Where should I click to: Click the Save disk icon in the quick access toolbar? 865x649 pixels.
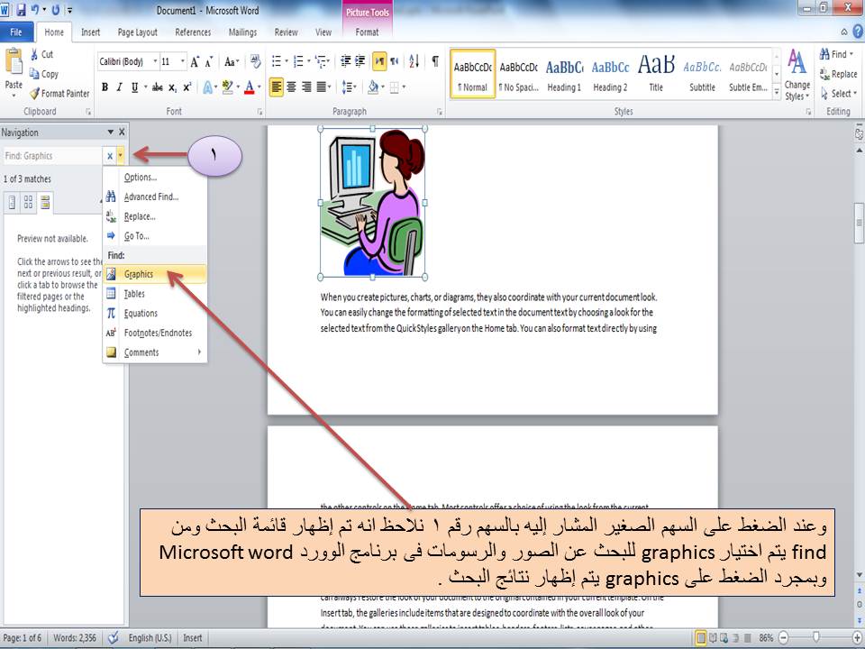point(21,10)
